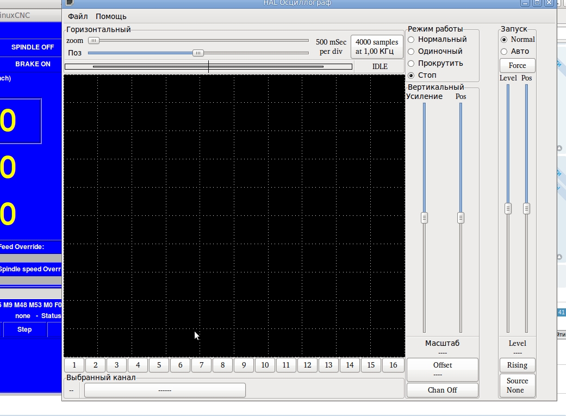Click the Chan Off button

pos(443,390)
